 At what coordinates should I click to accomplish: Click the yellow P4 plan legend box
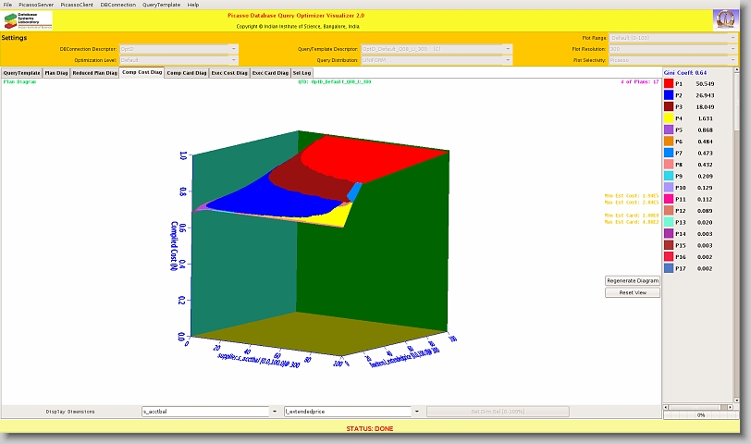669,118
